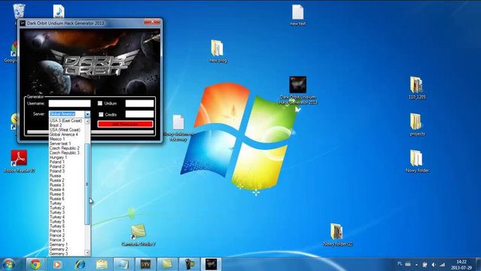481x271 pixels.
Task: Open the network signal tray icon
Action: pos(442,264)
